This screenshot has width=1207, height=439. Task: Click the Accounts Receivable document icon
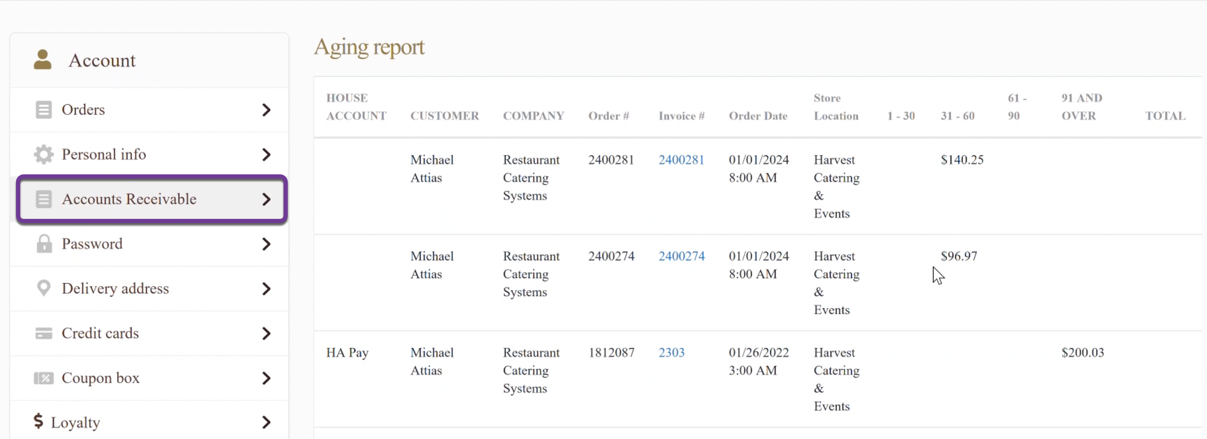coord(44,199)
